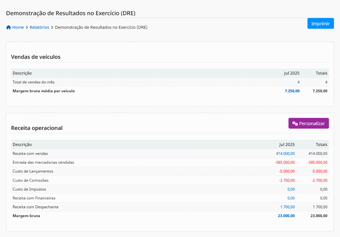Select Margem bruta média por veículo label
340x237 pixels.
click(x=43, y=91)
